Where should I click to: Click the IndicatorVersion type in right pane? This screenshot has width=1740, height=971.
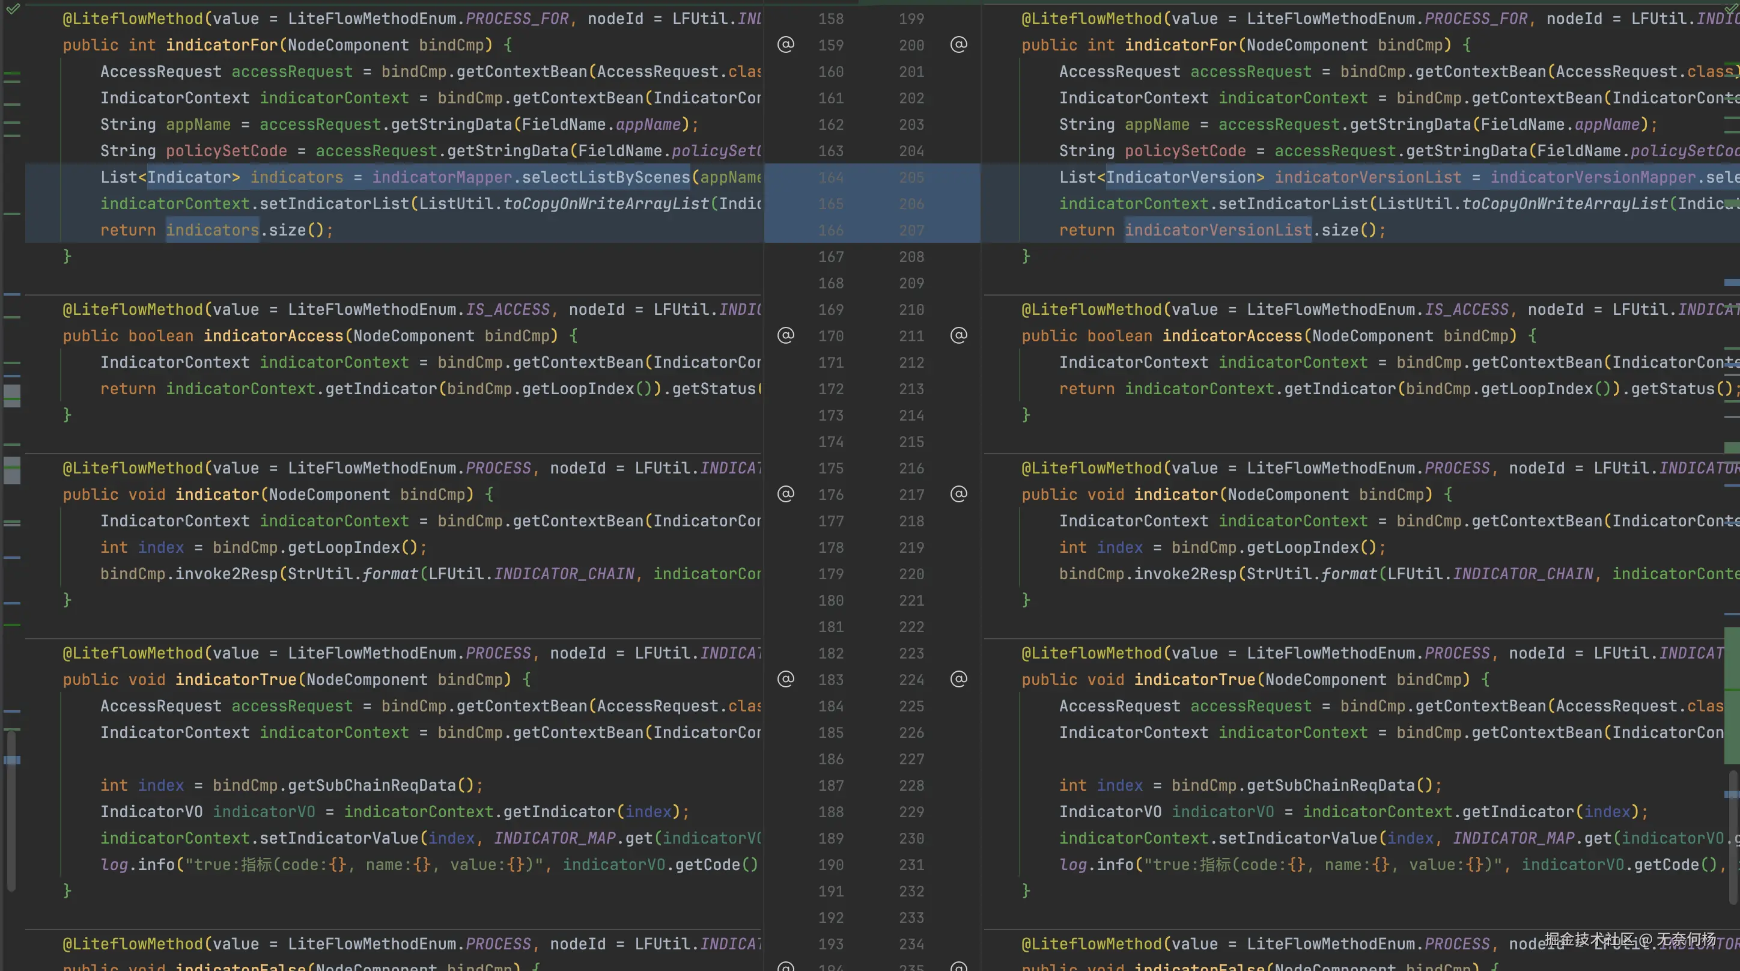[x=1180, y=178]
